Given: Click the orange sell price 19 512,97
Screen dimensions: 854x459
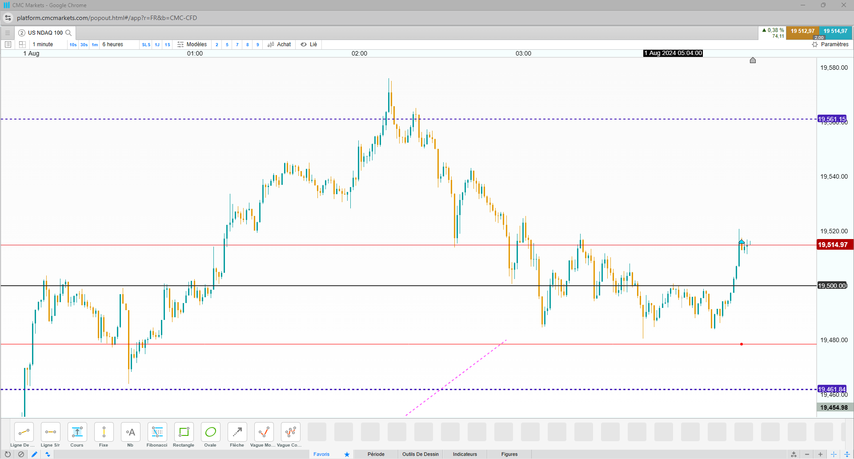Looking at the screenshot, I should [802, 32].
